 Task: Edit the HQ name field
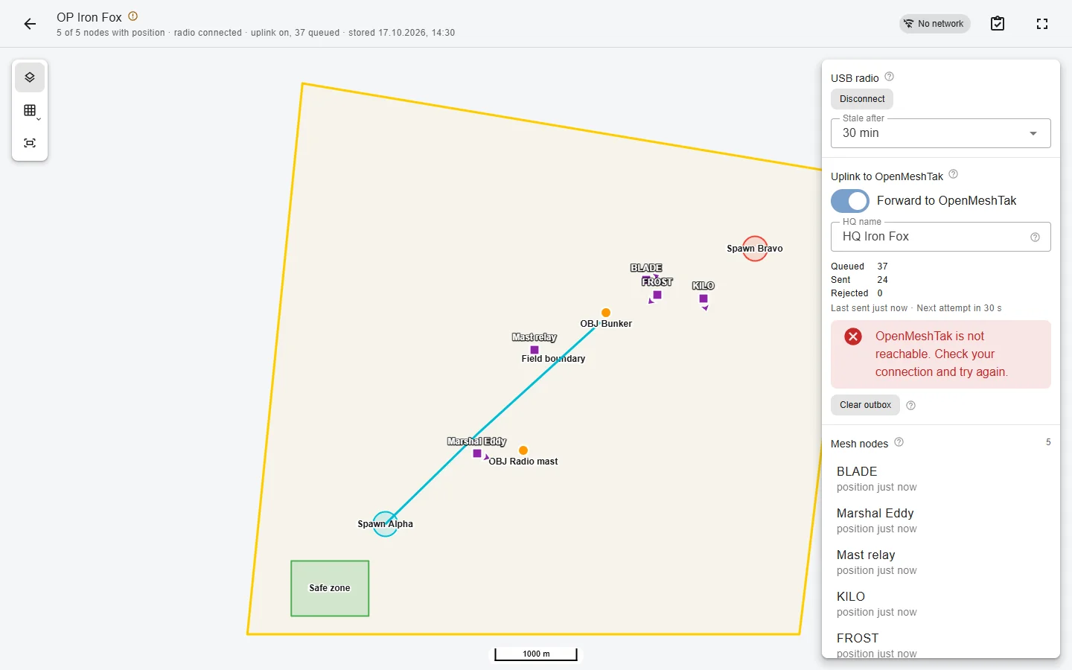click(941, 237)
